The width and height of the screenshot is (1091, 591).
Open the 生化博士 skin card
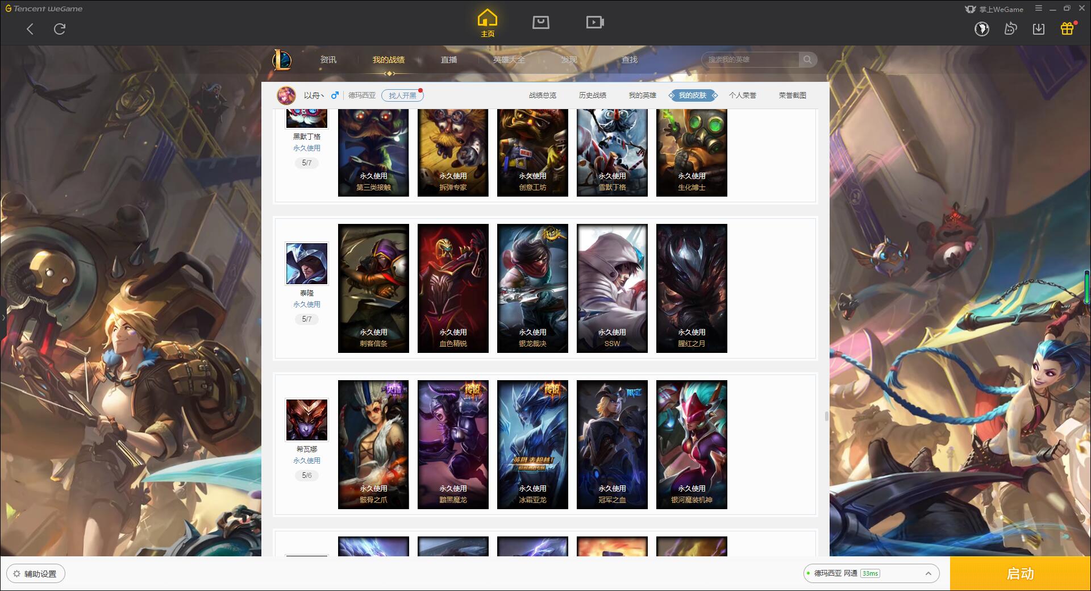point(692,153)
